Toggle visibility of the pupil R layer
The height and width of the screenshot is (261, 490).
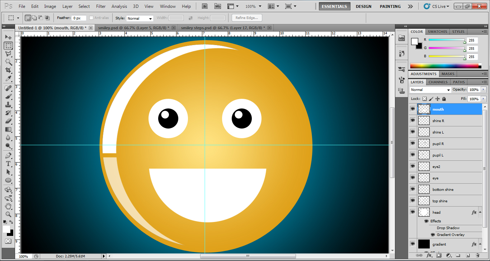point(413,143)
